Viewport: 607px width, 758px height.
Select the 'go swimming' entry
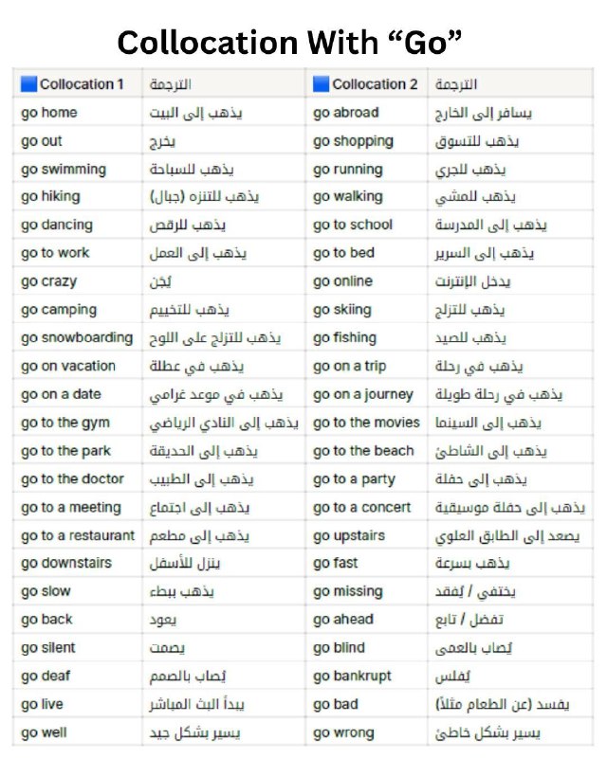pyautogui.click(x=78, y=170)
